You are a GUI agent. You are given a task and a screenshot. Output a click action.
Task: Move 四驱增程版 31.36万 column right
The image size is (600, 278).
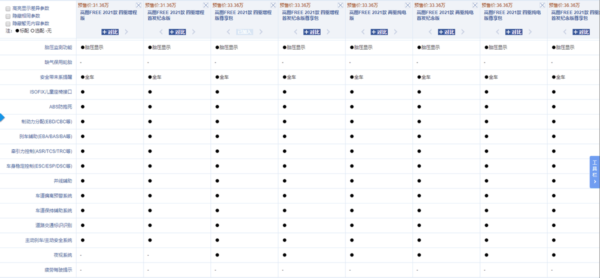pyautogui.click(x=126, y=32)
